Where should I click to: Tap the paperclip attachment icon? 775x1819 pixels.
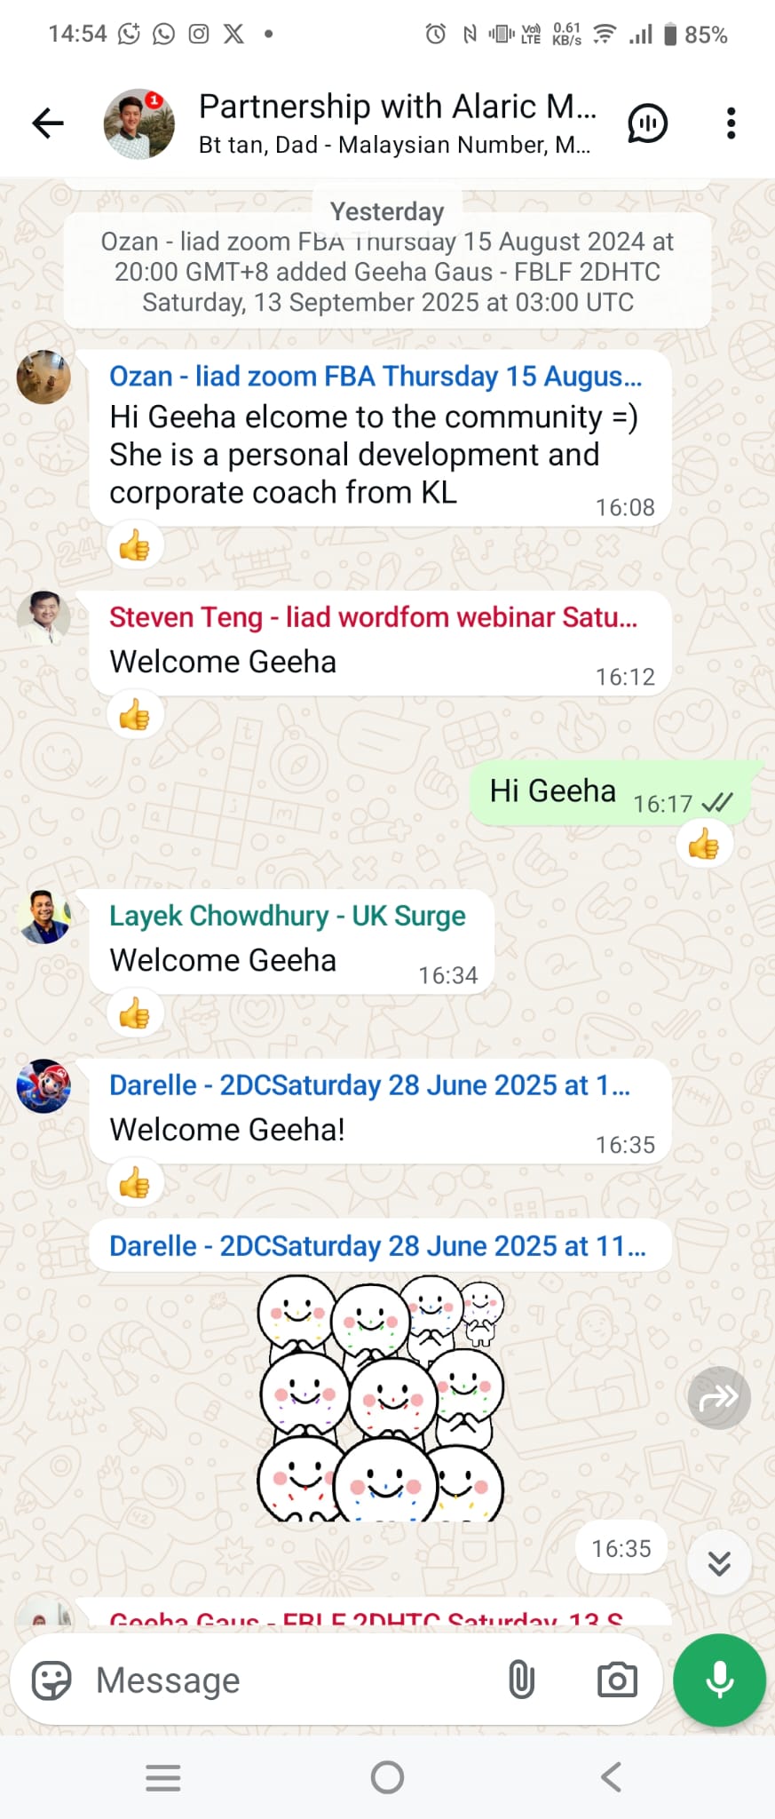pyautogui.click(x=521, y=1680)
